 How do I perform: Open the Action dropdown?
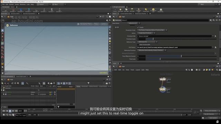tap(146, 33)
